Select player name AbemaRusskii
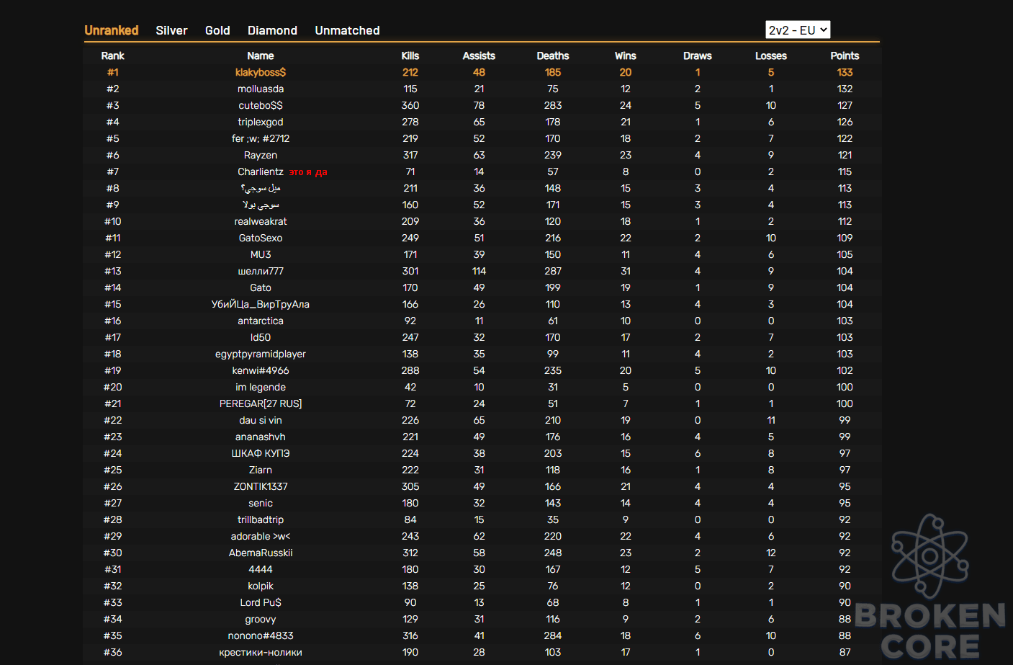Screen dimensions: 1013x665 [x=261, y=553]
